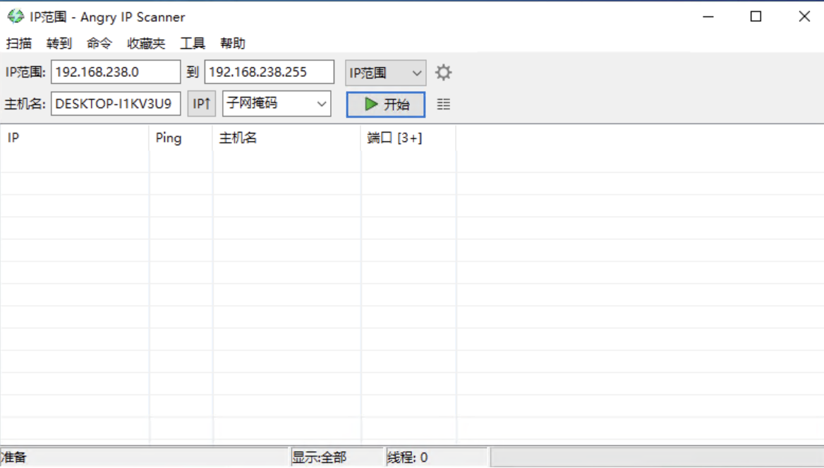Image resolution: width=824 pixels, height=468 pixels.
Task: Open preferences via the gear icon
Action: pyautogui.click(x=443, y=72)
